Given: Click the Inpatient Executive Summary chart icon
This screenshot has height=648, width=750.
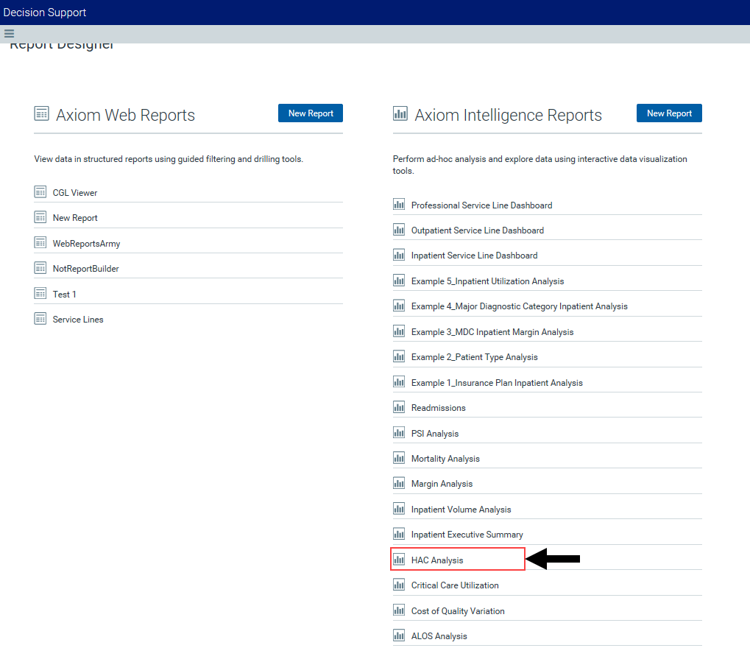Looking at the screenshot, I should tap(399, 534).
